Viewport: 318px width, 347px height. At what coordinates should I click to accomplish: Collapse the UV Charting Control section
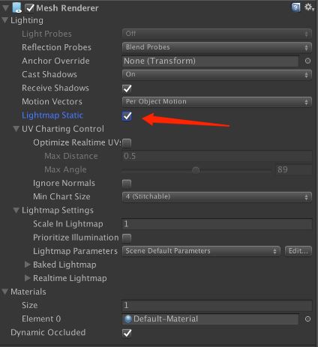16,129
